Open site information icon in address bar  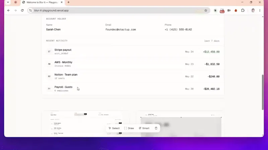pos(30,10)
